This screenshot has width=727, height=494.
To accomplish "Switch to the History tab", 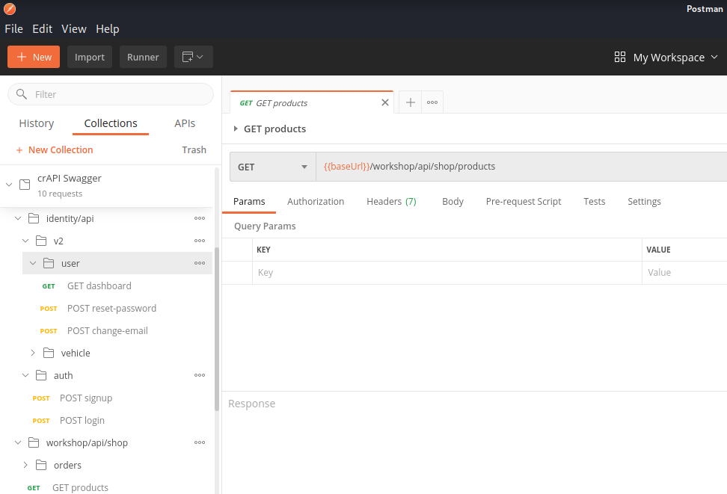I will (37, 123).
